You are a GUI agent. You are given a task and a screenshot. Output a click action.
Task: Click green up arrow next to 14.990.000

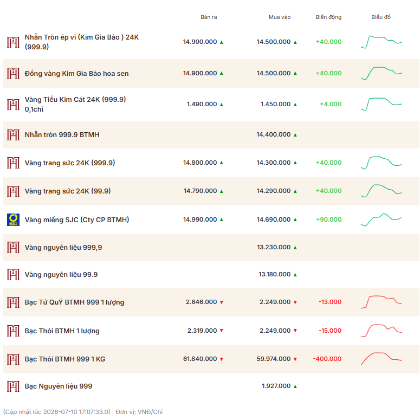click(222, 219)
